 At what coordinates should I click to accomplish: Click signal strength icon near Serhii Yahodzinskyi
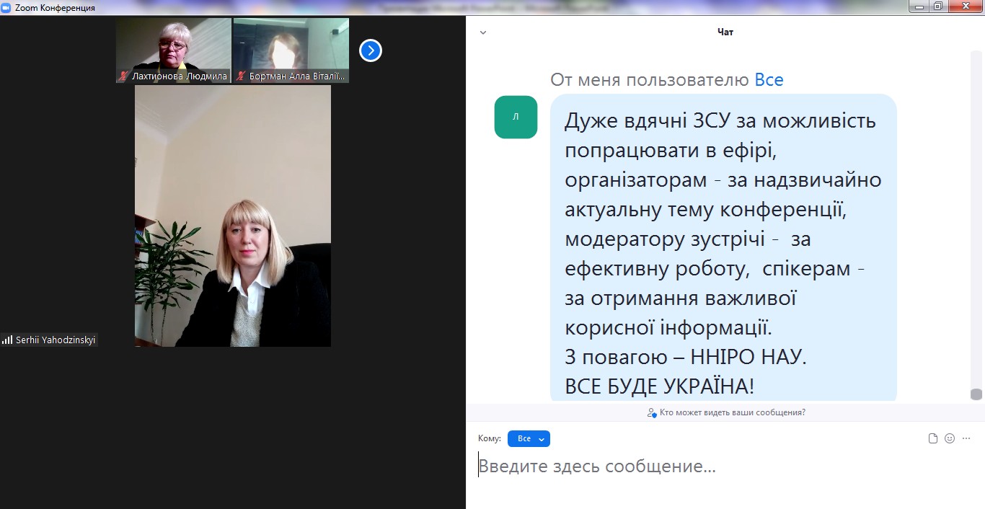pos(7,340)
